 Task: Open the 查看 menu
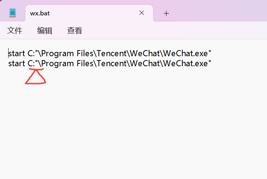(x=75, y=31)
